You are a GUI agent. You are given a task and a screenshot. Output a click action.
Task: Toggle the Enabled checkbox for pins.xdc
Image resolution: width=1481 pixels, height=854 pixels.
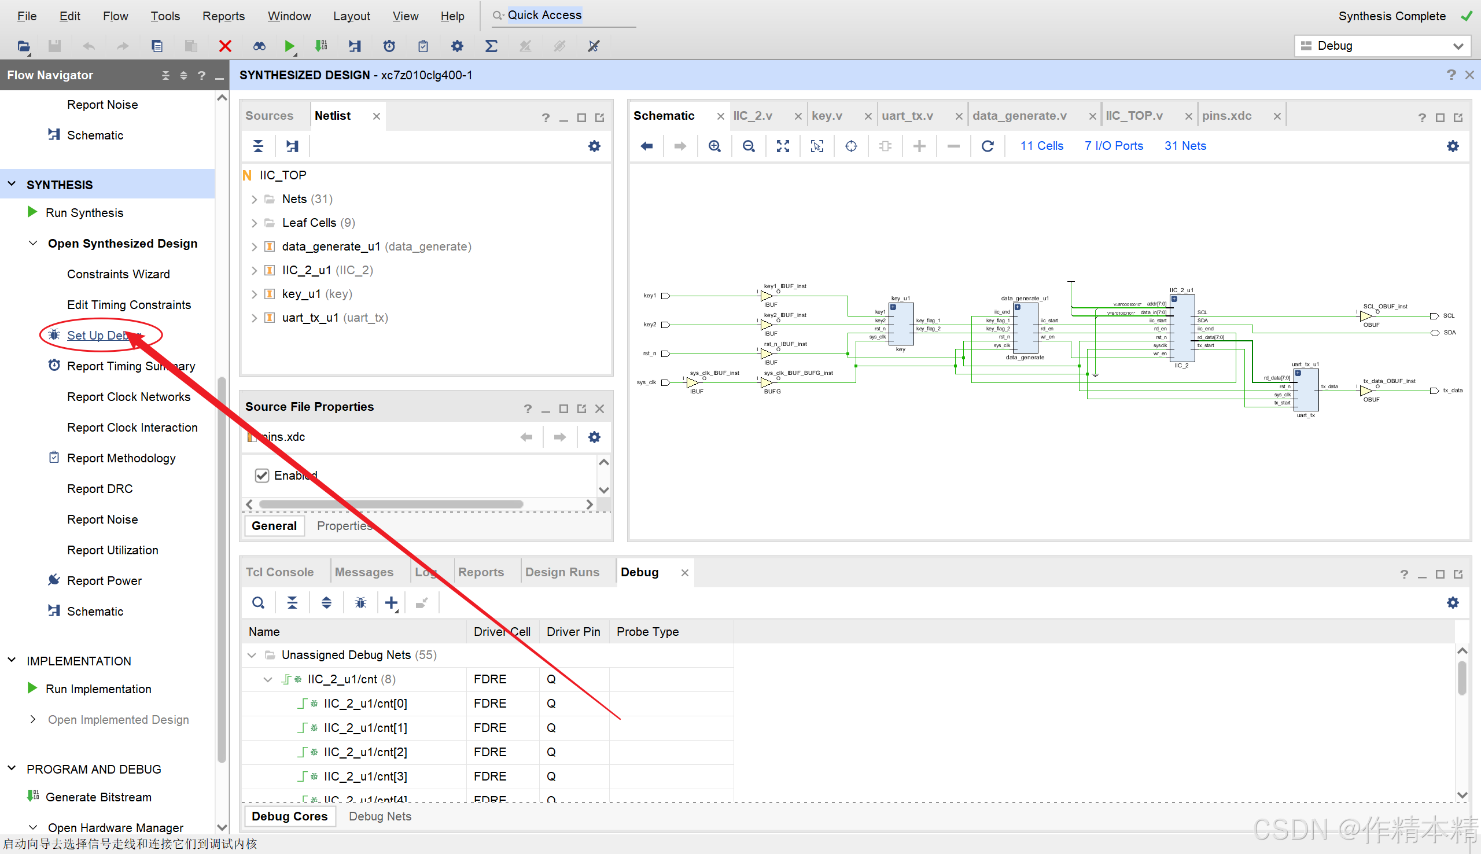tap(262, 475)
